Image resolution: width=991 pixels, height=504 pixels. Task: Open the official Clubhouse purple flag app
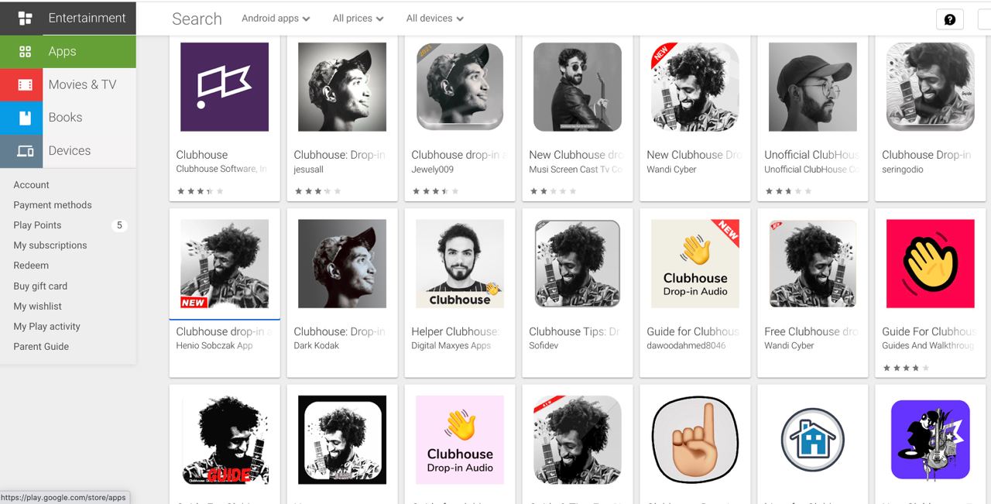[225, 87]
